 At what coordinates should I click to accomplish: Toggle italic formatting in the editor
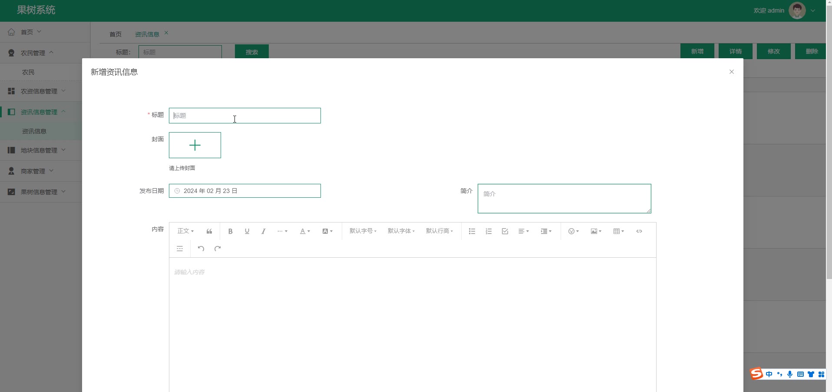(263, 231)
